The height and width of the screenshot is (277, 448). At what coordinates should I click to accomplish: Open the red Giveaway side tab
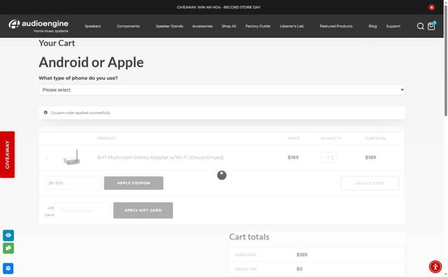7,155
